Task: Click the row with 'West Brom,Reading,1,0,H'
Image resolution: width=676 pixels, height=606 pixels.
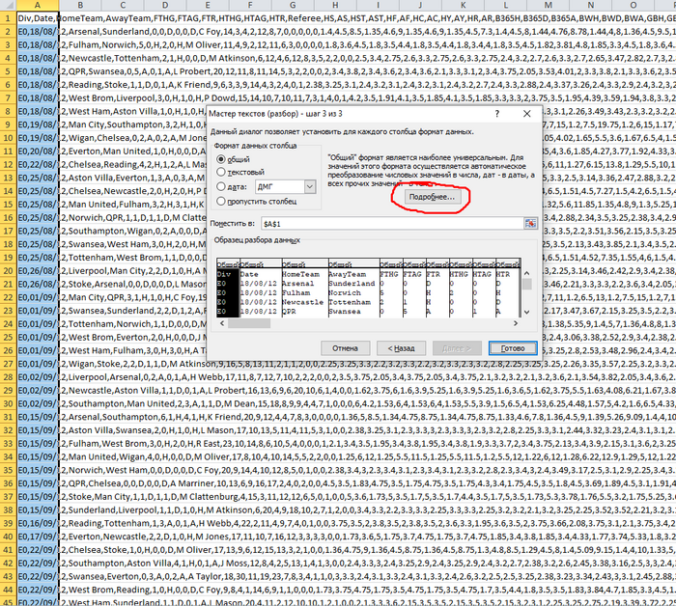Action: pos(347,590)
